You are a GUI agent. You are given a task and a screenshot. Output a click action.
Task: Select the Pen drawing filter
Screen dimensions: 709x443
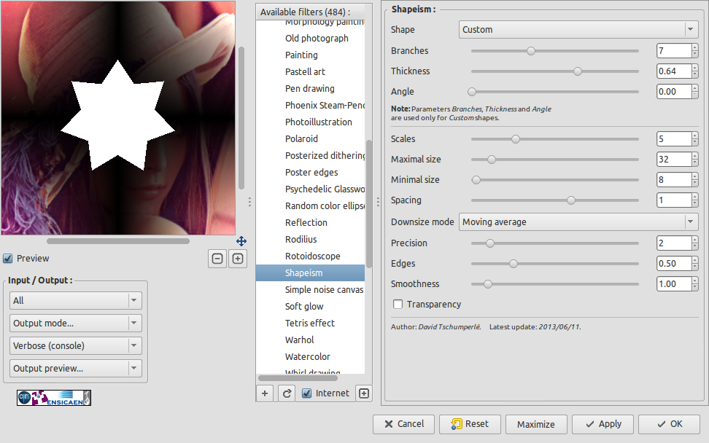310,88
